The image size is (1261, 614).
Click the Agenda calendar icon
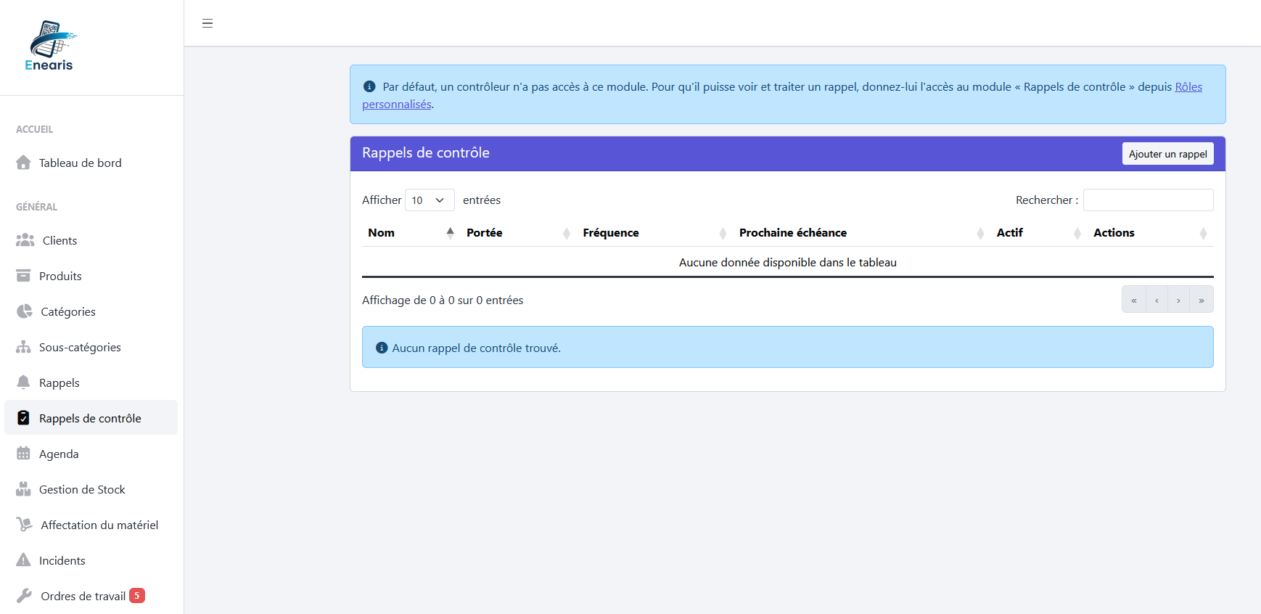click(x=23, y=454)
